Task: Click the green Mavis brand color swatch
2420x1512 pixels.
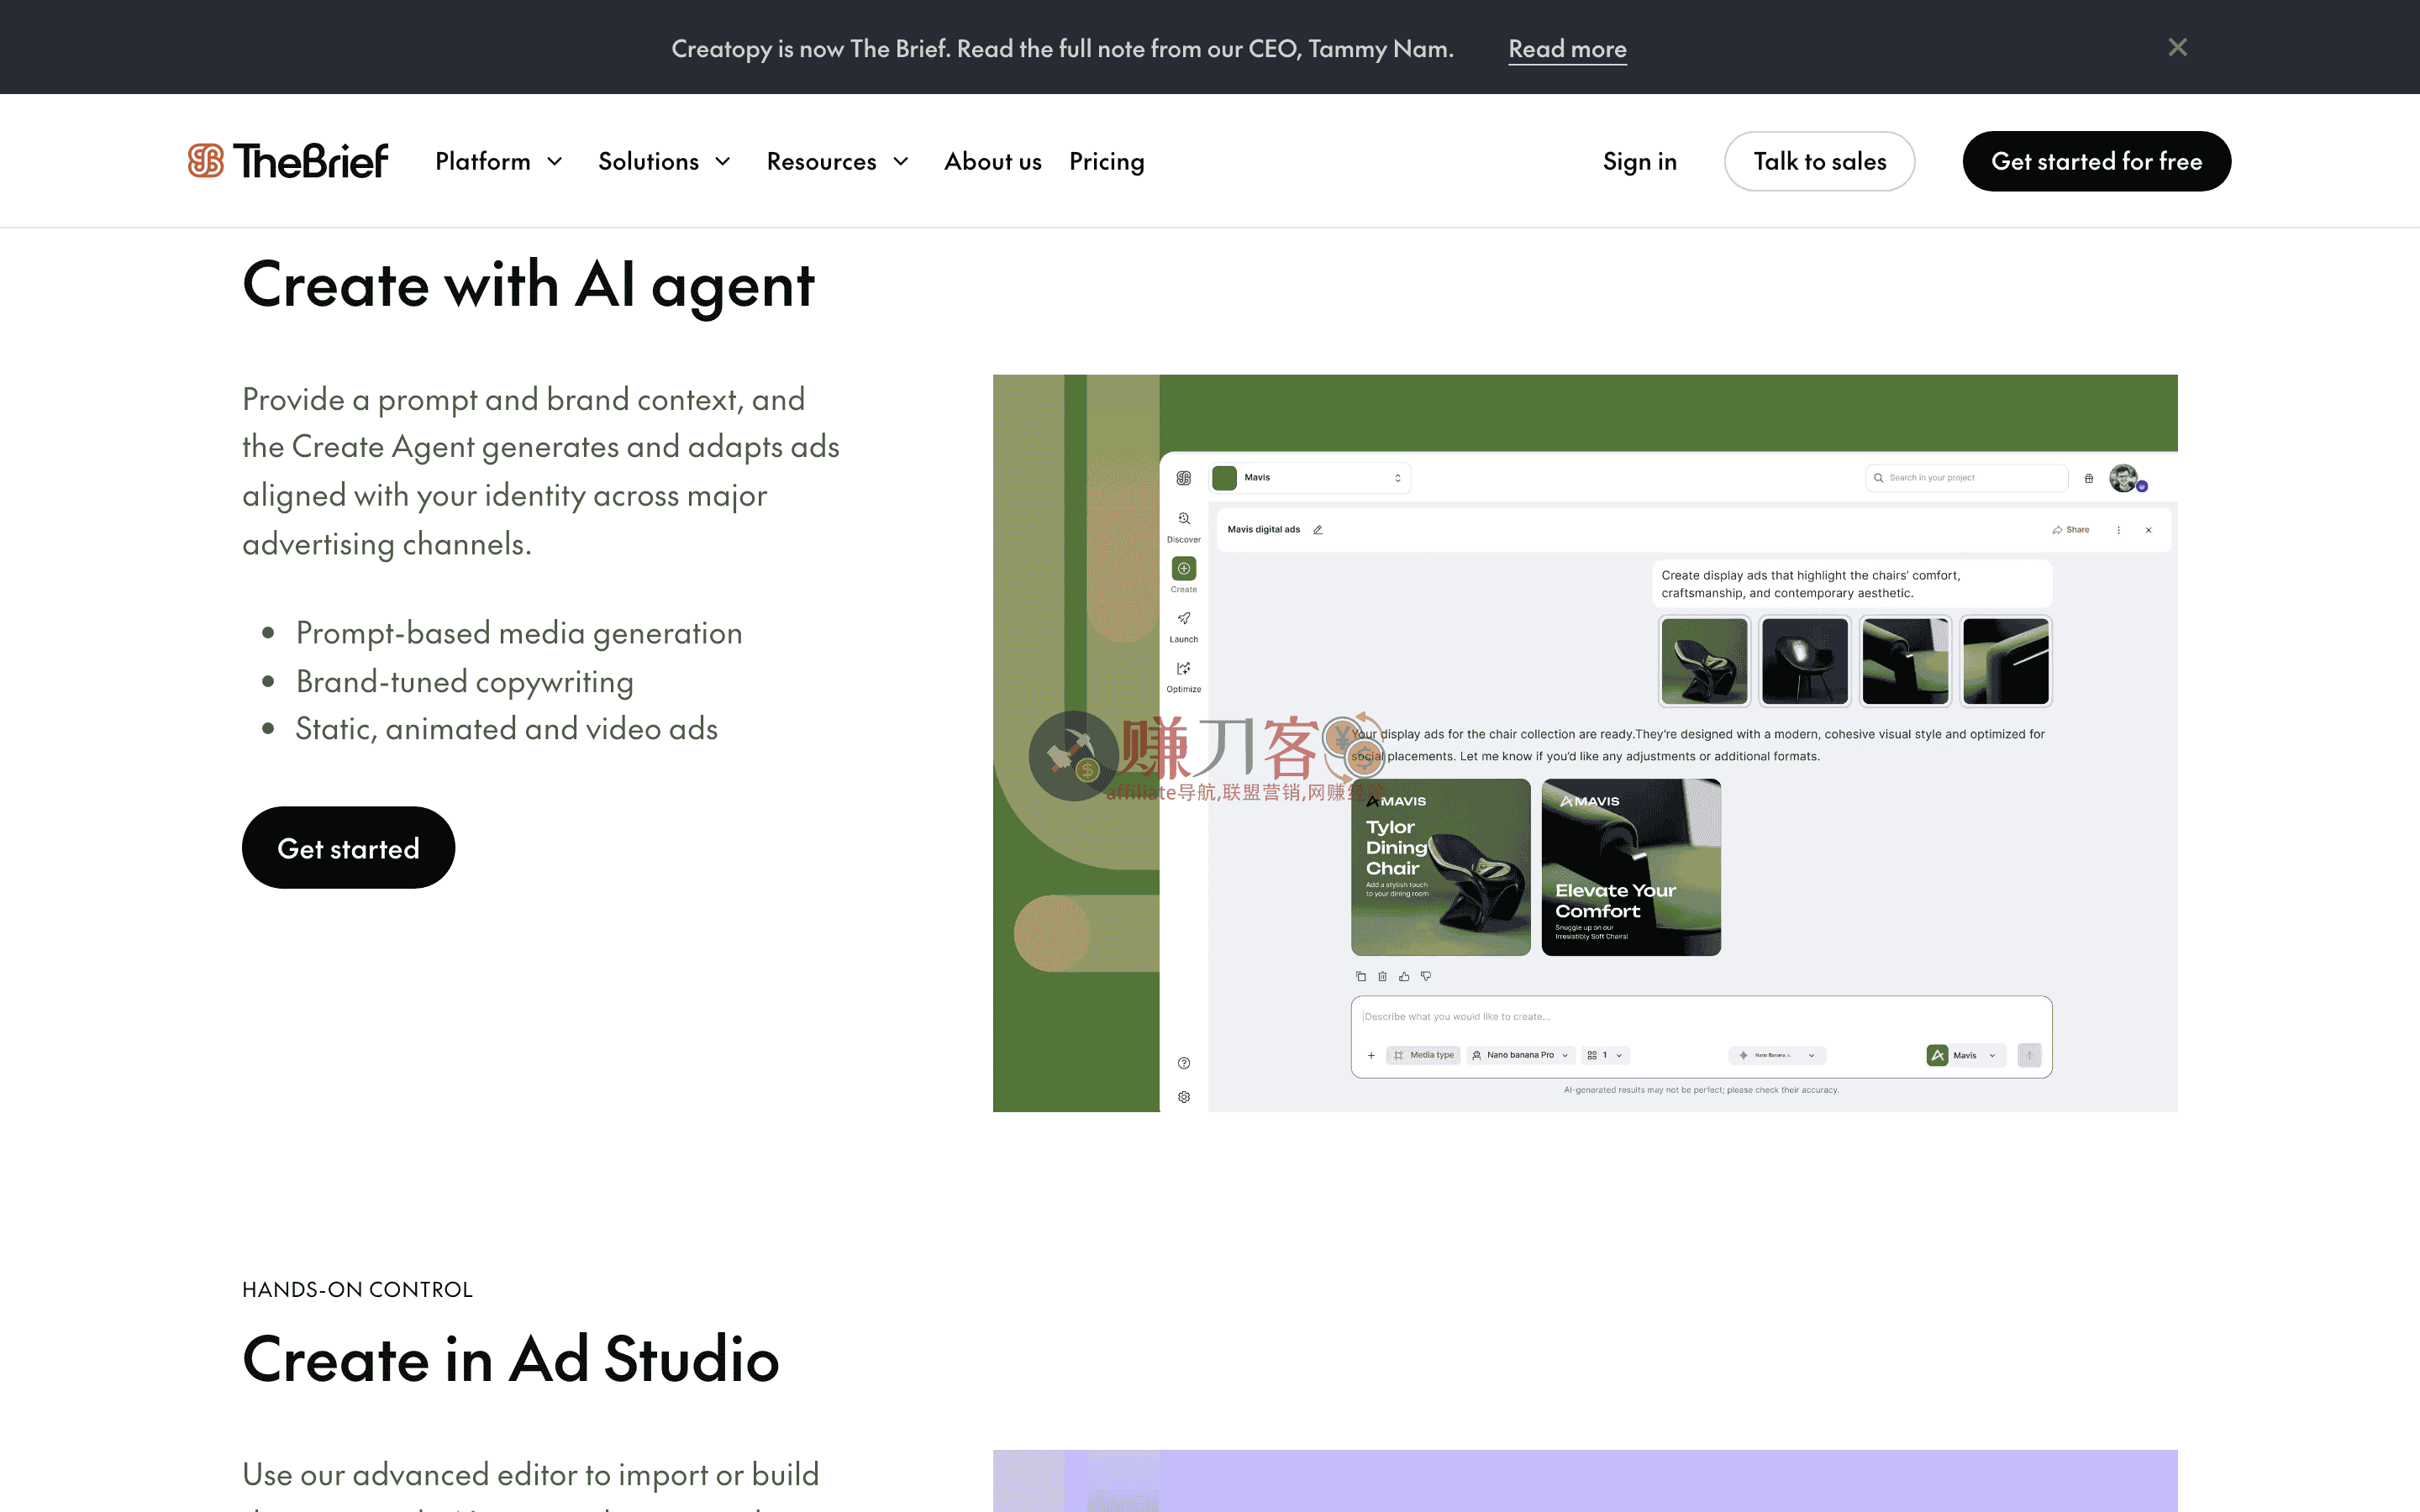Action: (x=1224, y=478)
